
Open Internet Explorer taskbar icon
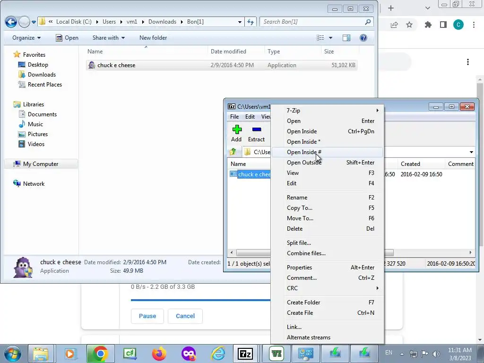217,354
